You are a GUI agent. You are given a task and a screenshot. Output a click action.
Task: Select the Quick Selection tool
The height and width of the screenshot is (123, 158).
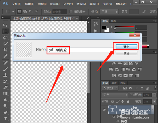(x=5, y=44)
